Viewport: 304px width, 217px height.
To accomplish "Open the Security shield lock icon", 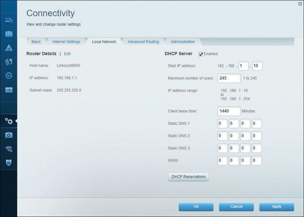I will pos(9,163).
